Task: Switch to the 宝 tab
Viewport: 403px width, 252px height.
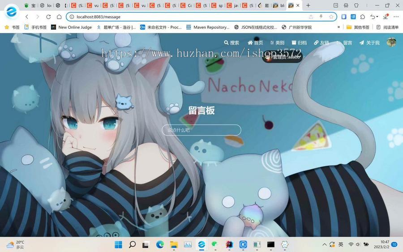Action: point(30,5)
